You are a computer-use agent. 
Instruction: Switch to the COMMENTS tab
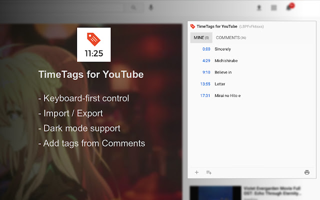tap(231, 38)
